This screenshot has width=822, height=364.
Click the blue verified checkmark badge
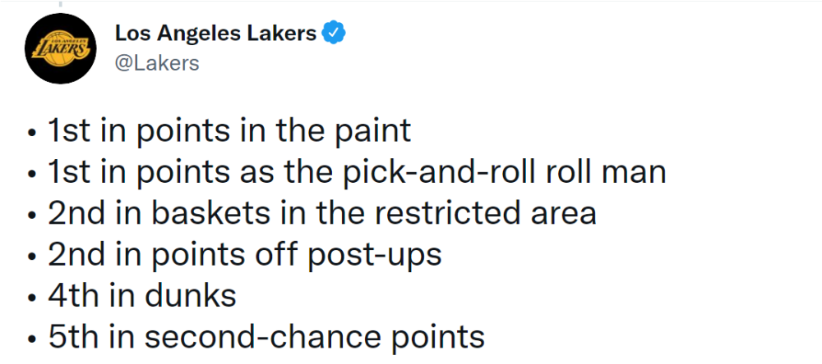click(334, 34)
